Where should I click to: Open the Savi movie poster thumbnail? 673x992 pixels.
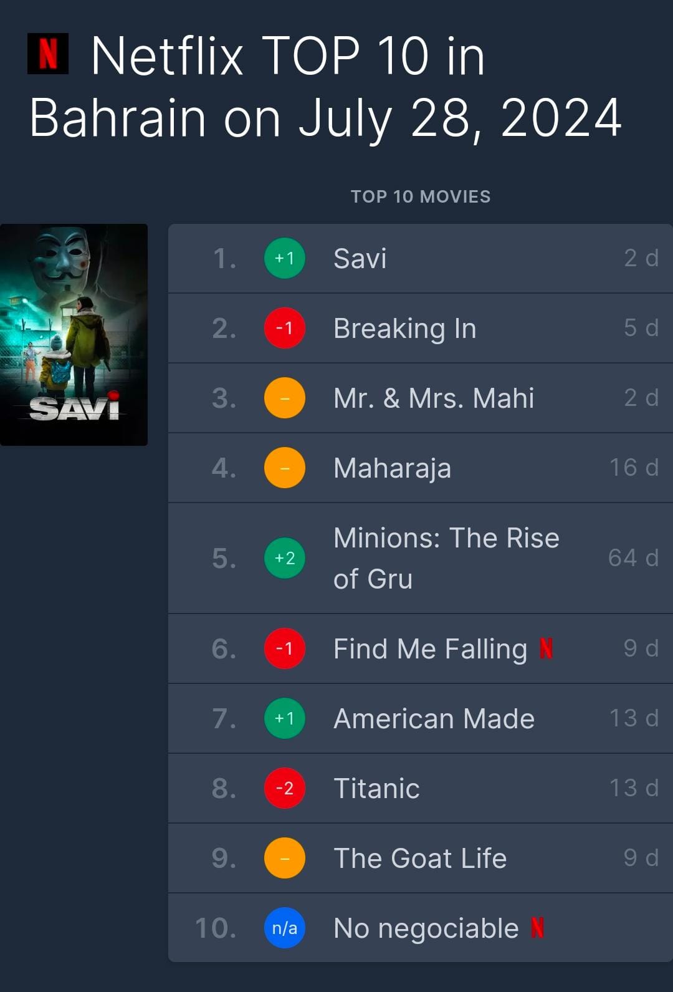(74, 335)
